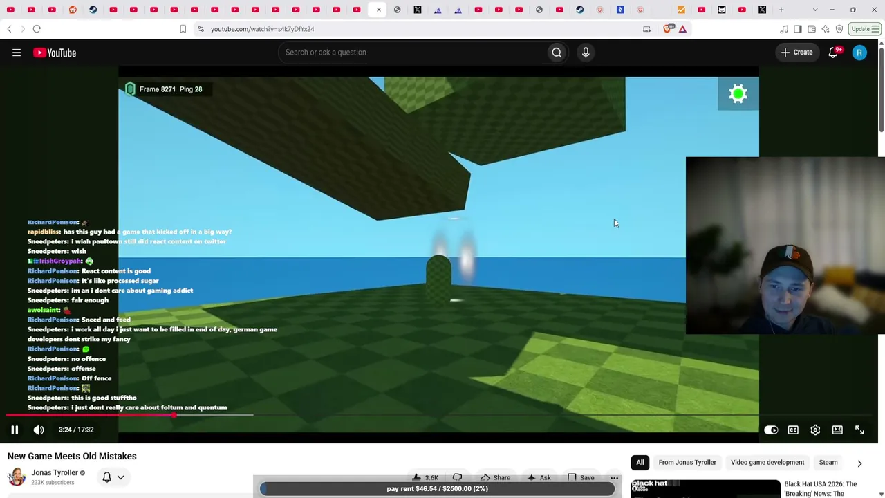Dislike this video

(x=457, y=477)
